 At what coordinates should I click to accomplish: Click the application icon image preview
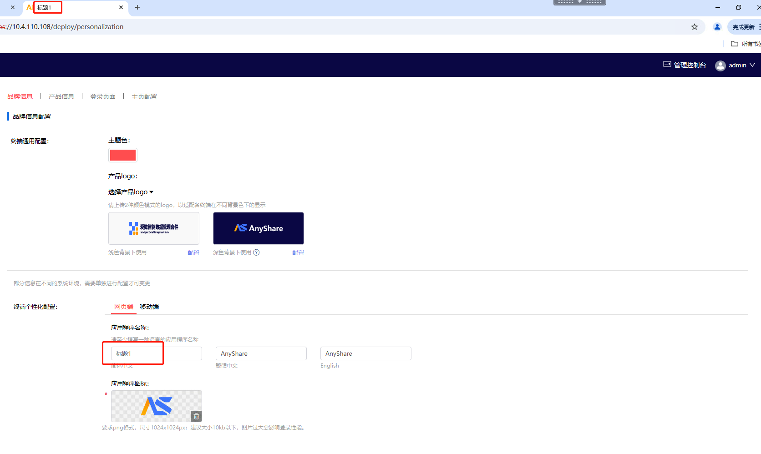click(x=157, y=406)
